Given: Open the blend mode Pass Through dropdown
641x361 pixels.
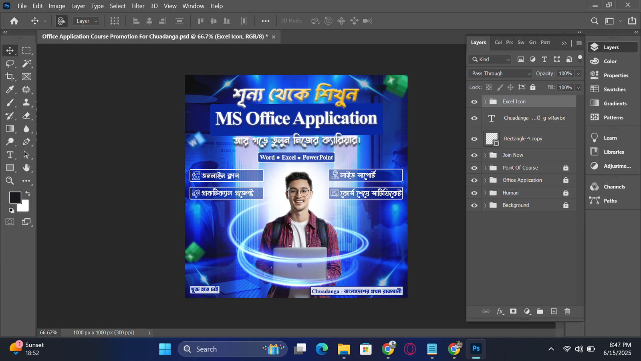Looking at the screenshot, I should tap(500, 73).
